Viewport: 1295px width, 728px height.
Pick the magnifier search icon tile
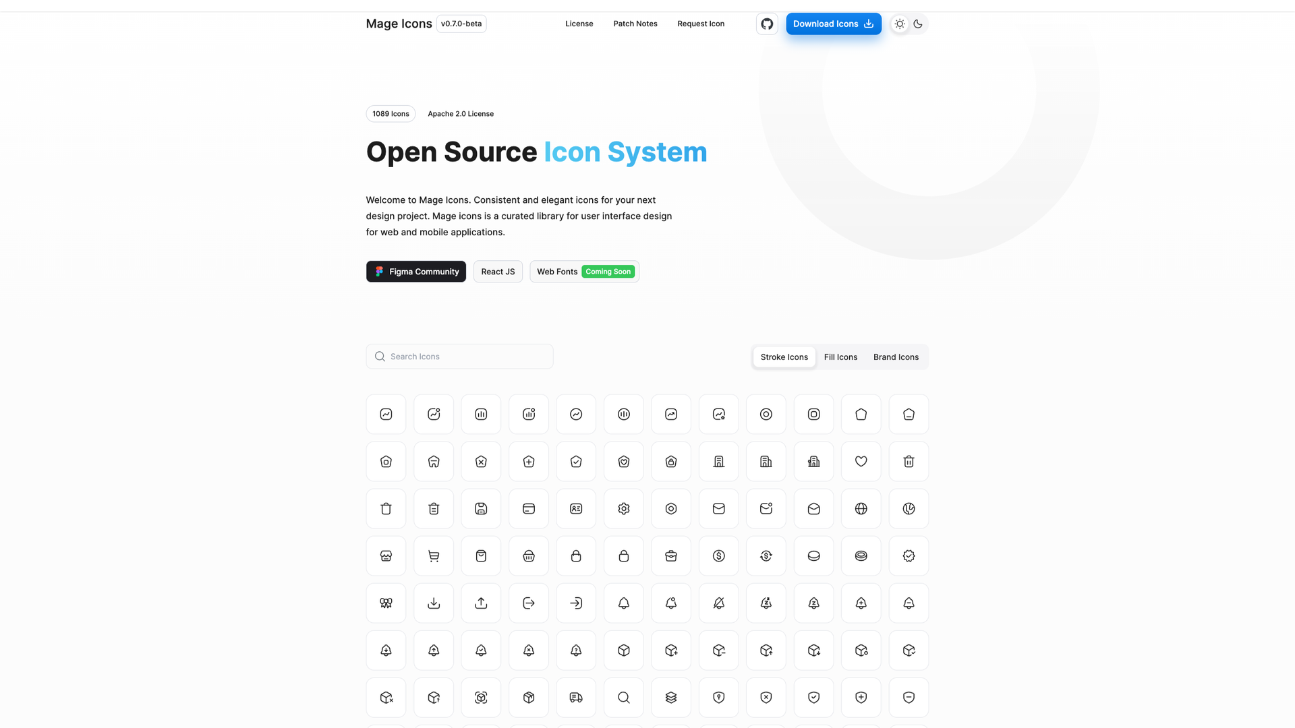click(x=624, y=698)
